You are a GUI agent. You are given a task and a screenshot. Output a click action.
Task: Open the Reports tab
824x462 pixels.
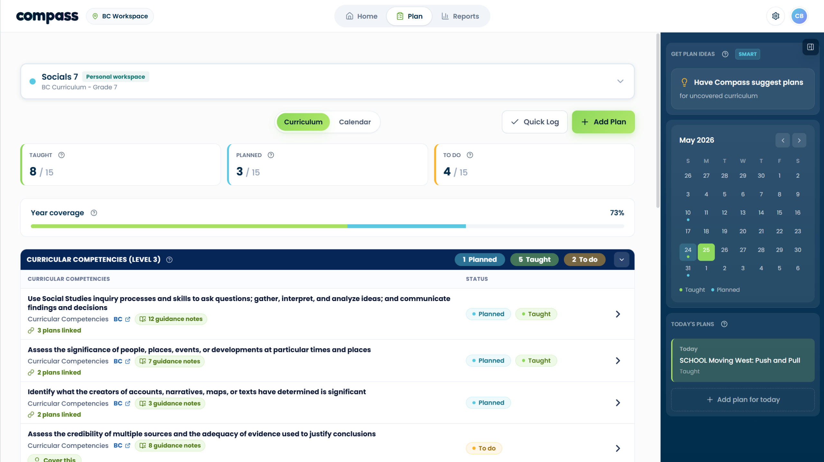(460, 16)
